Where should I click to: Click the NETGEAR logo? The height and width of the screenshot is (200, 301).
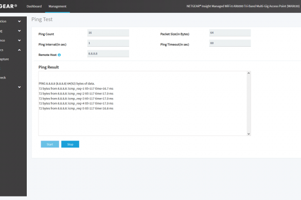[x=8, y=6]
